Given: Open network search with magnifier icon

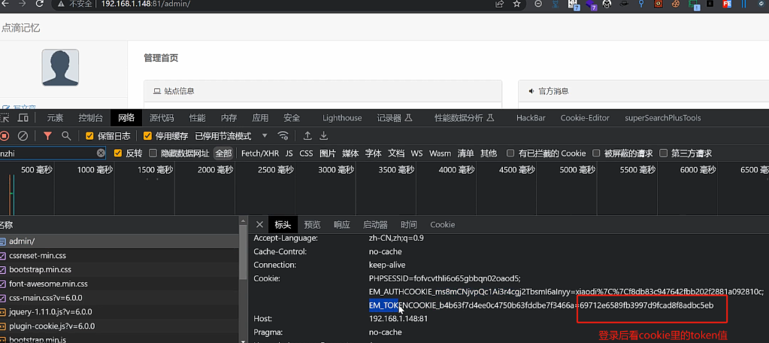Looking at the screenshot, I should [66, 136].
